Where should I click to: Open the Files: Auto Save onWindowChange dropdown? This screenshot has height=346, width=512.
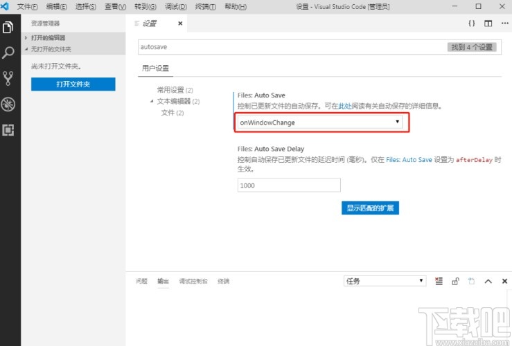(x=320, y=122)
